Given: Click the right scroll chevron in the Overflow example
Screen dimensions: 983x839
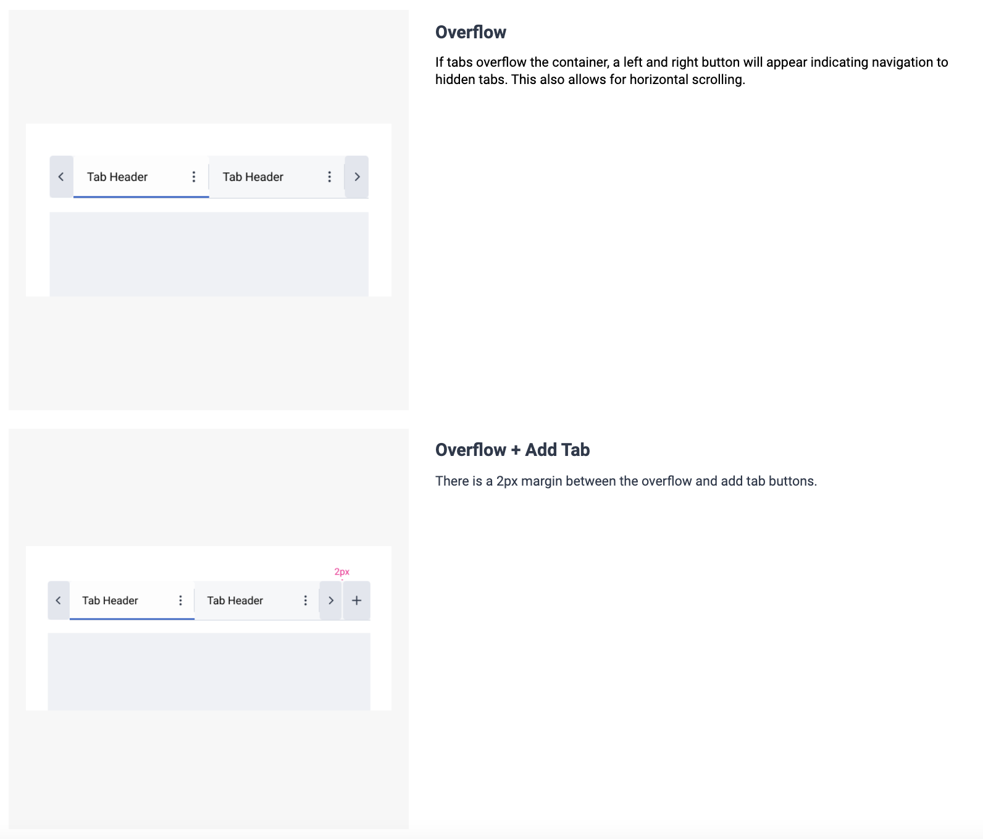Looking at the screenshot, I should (x=357, y=177).
